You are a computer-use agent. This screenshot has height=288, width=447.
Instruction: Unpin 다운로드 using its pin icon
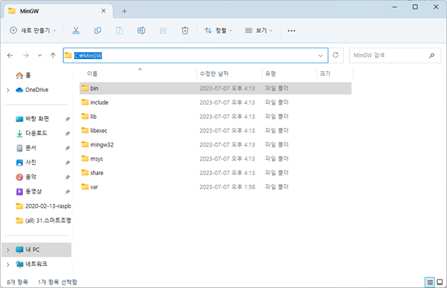tap(68, 134)
